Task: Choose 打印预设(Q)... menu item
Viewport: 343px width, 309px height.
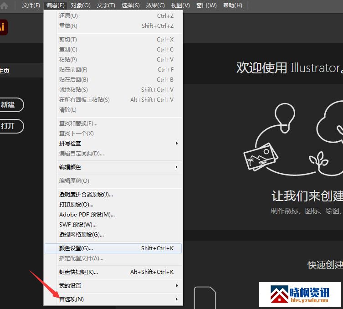Action: point(76,205)
